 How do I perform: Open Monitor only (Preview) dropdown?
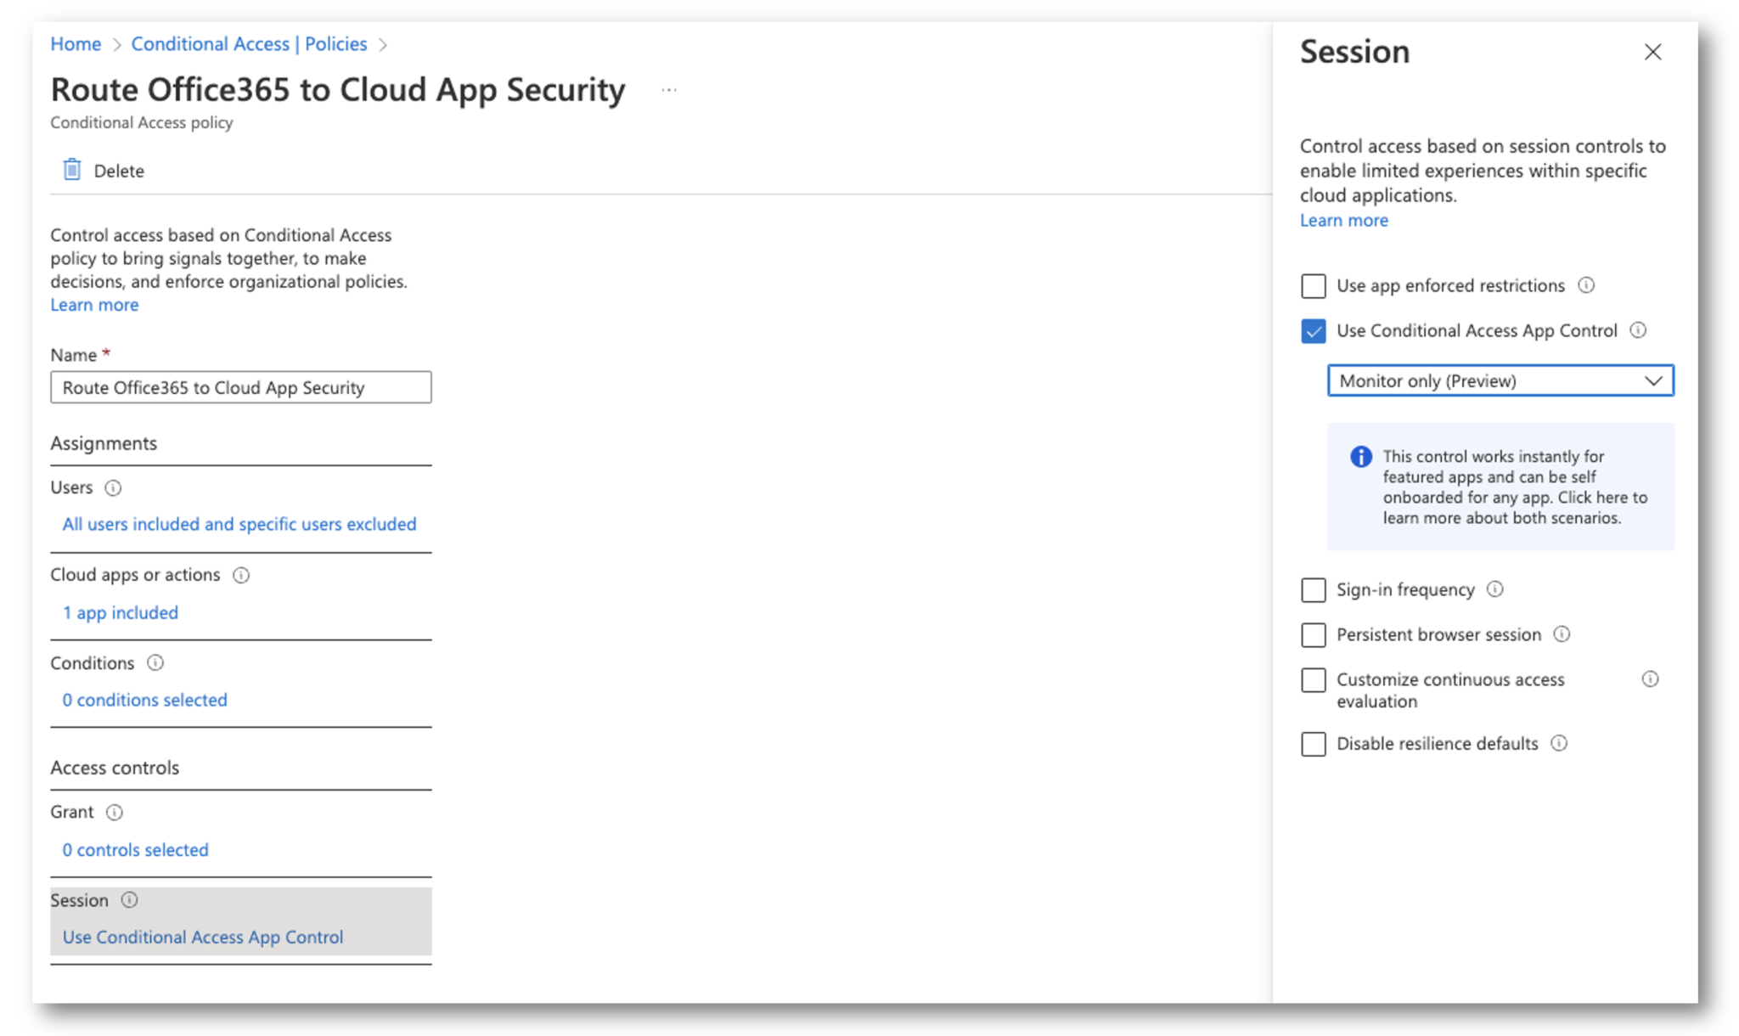pyautogui.click(x=1500, y=381)
